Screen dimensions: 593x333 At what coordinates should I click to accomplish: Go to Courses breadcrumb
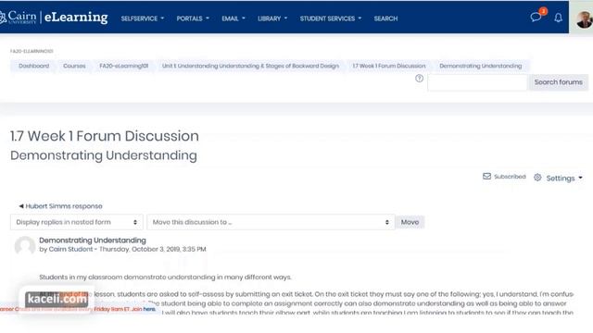pyautogui.click(x=74, y=66)
